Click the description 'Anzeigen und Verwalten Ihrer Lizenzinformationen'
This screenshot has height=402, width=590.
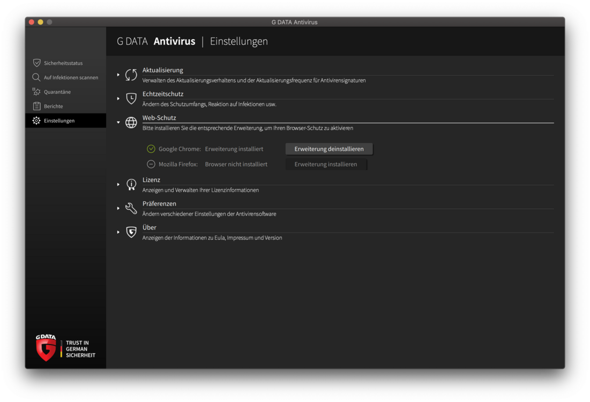200,190
